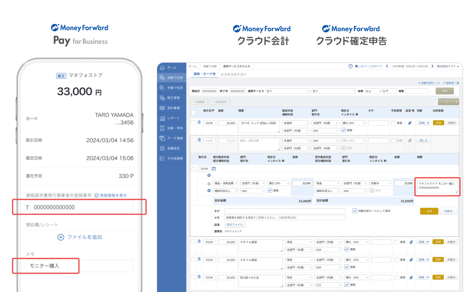This screenshot has width=471, height=292.
Task: Click 登録 button in journal detail form
Action: tap(429, 211)
